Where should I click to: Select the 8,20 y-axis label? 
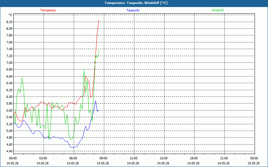pyautogui.click(x=10, y=22)
